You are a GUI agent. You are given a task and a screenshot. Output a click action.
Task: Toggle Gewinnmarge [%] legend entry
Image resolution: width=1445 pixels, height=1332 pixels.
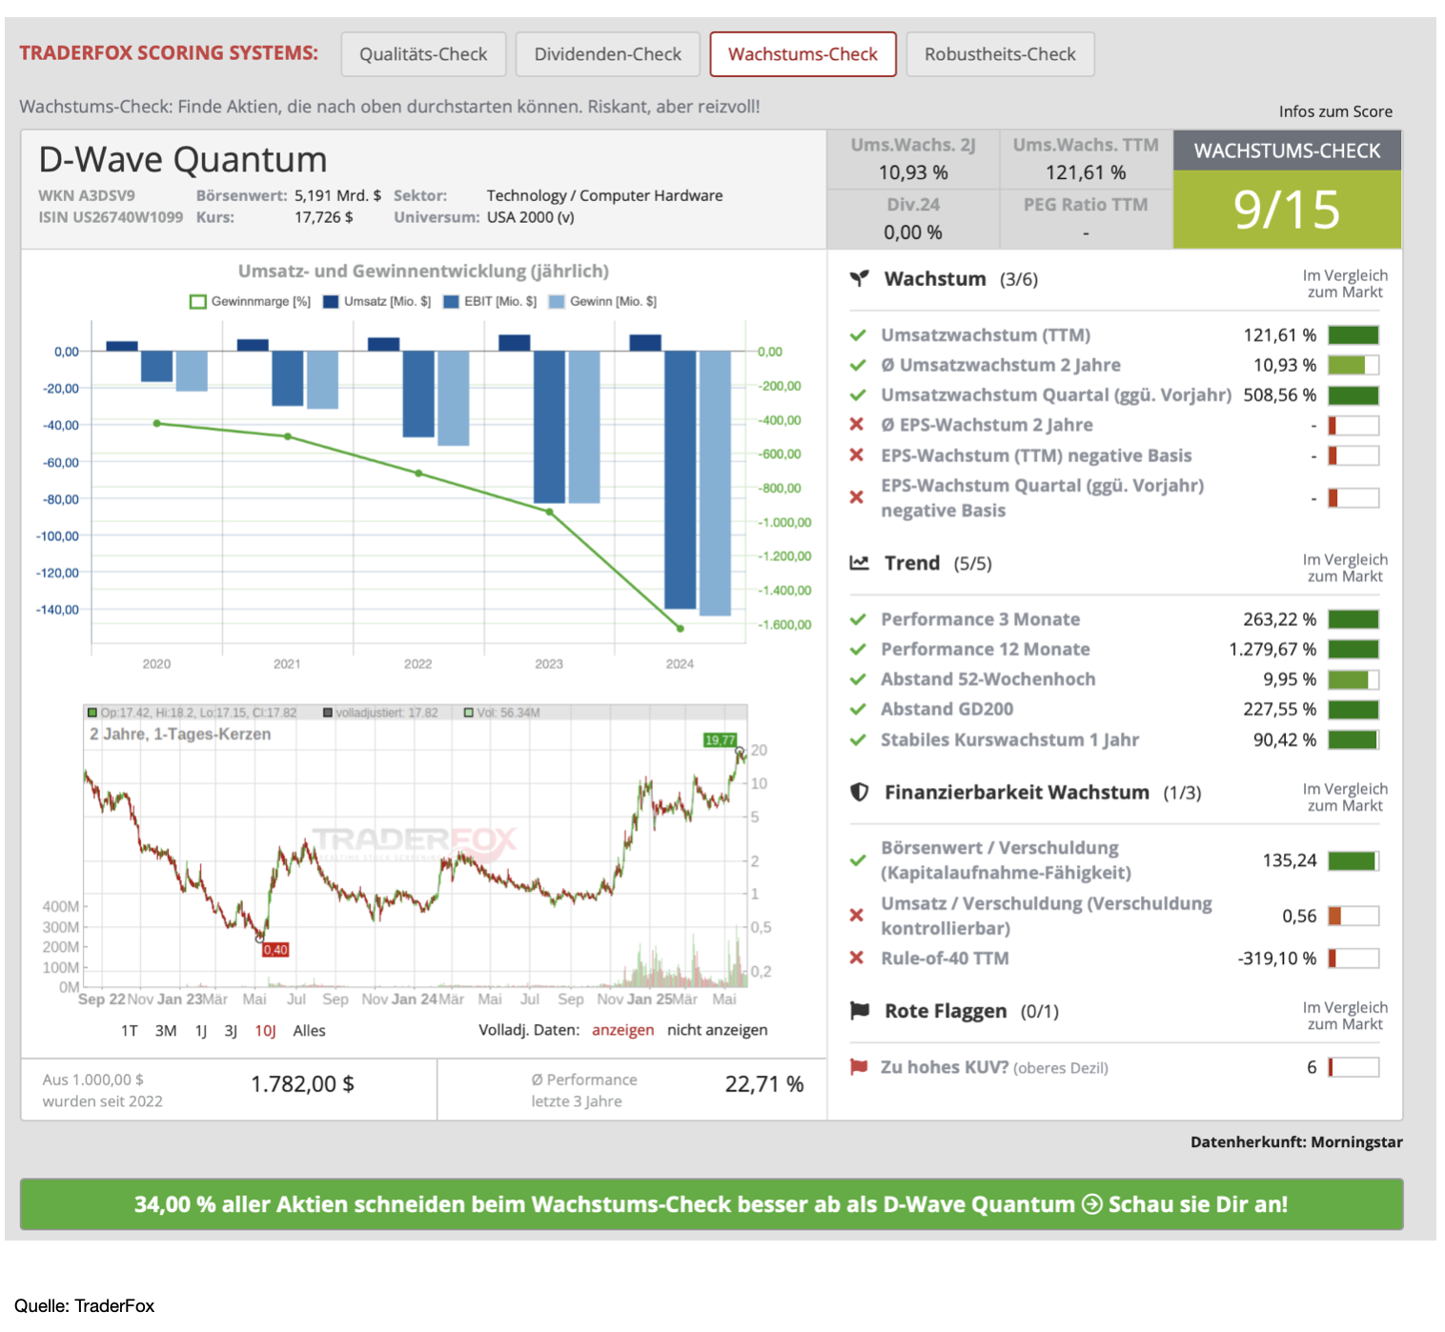(x=251, y=301)
